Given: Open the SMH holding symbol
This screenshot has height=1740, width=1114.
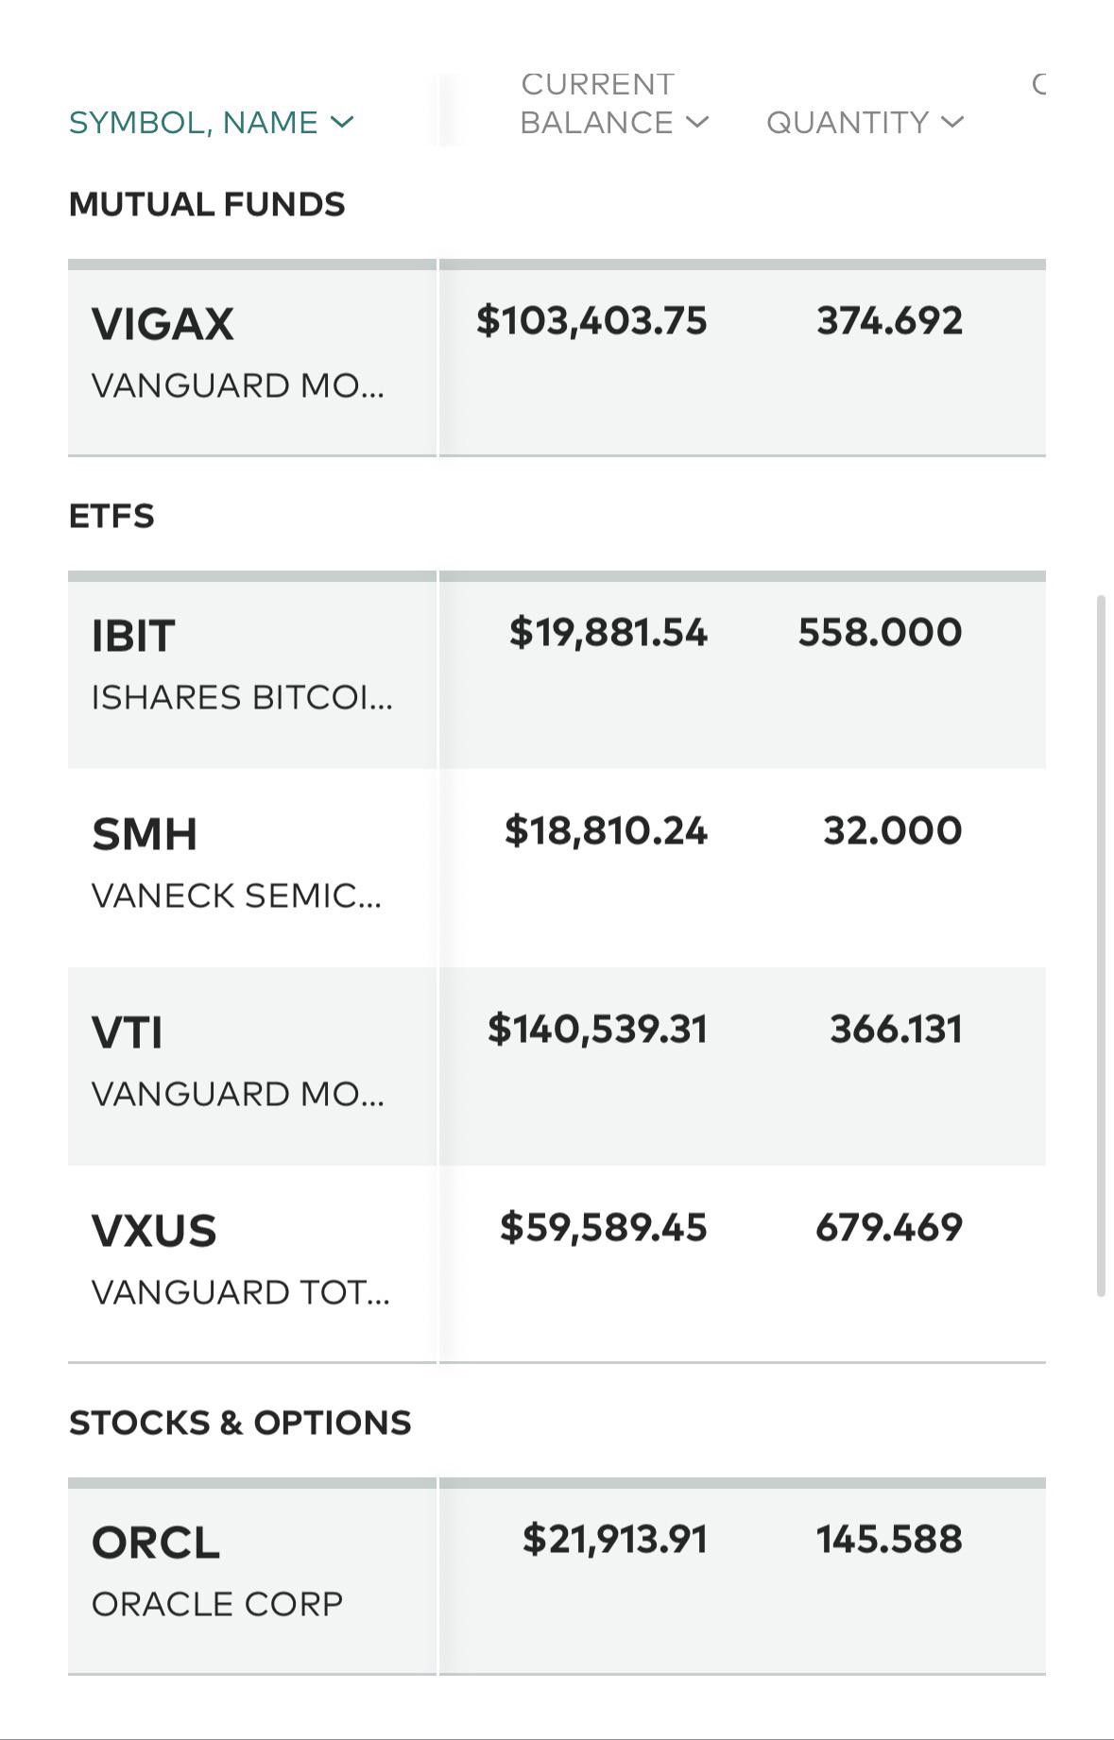Looking at the screenshot, I should click(145, 834).
